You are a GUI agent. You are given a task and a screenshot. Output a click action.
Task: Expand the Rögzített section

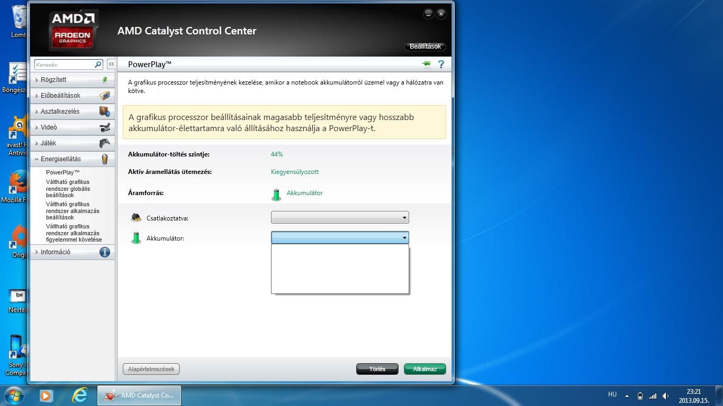73,80
